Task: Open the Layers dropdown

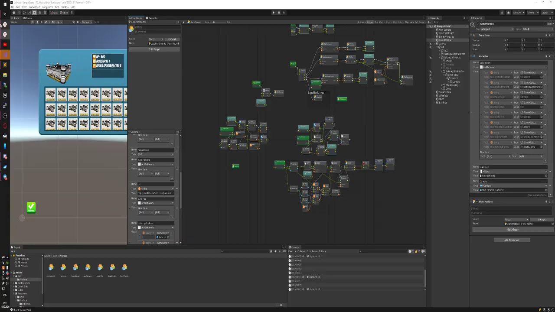Action: click(532, 13)
